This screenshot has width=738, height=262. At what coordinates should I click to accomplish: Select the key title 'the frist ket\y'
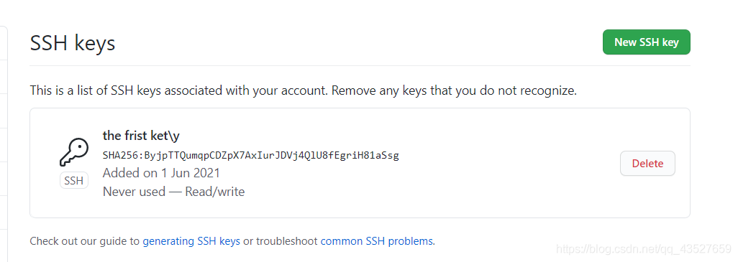click(141, 136)
